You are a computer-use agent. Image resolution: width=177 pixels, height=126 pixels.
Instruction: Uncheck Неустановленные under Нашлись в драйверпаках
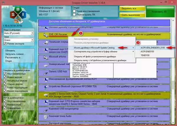click(5, 74)
